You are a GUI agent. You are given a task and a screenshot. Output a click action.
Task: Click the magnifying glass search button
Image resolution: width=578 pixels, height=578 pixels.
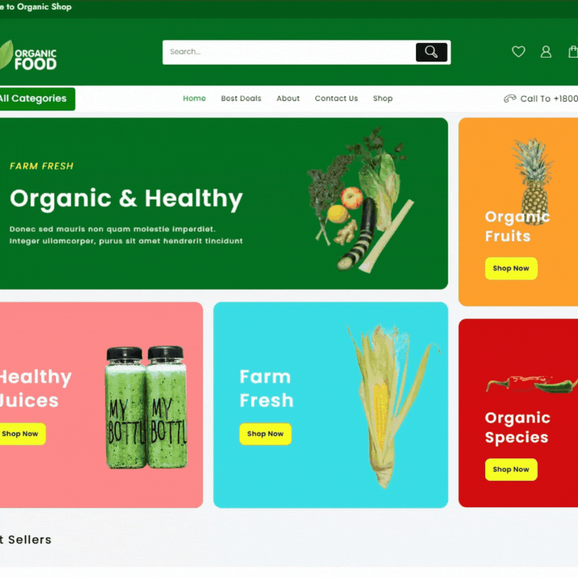pyautogui.click(x=431, y=52)
